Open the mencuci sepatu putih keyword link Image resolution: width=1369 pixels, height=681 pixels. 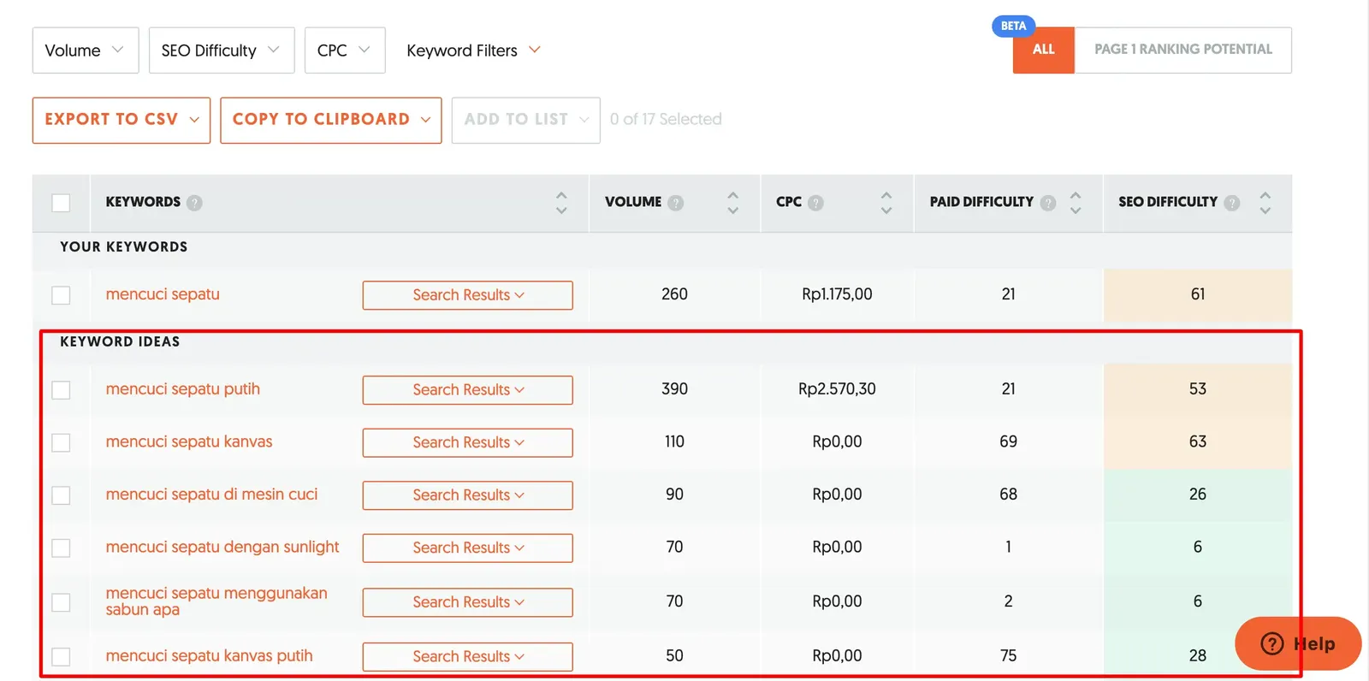(x=183, y=389)
